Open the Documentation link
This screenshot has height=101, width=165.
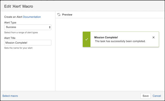click(x=32, y=17)
